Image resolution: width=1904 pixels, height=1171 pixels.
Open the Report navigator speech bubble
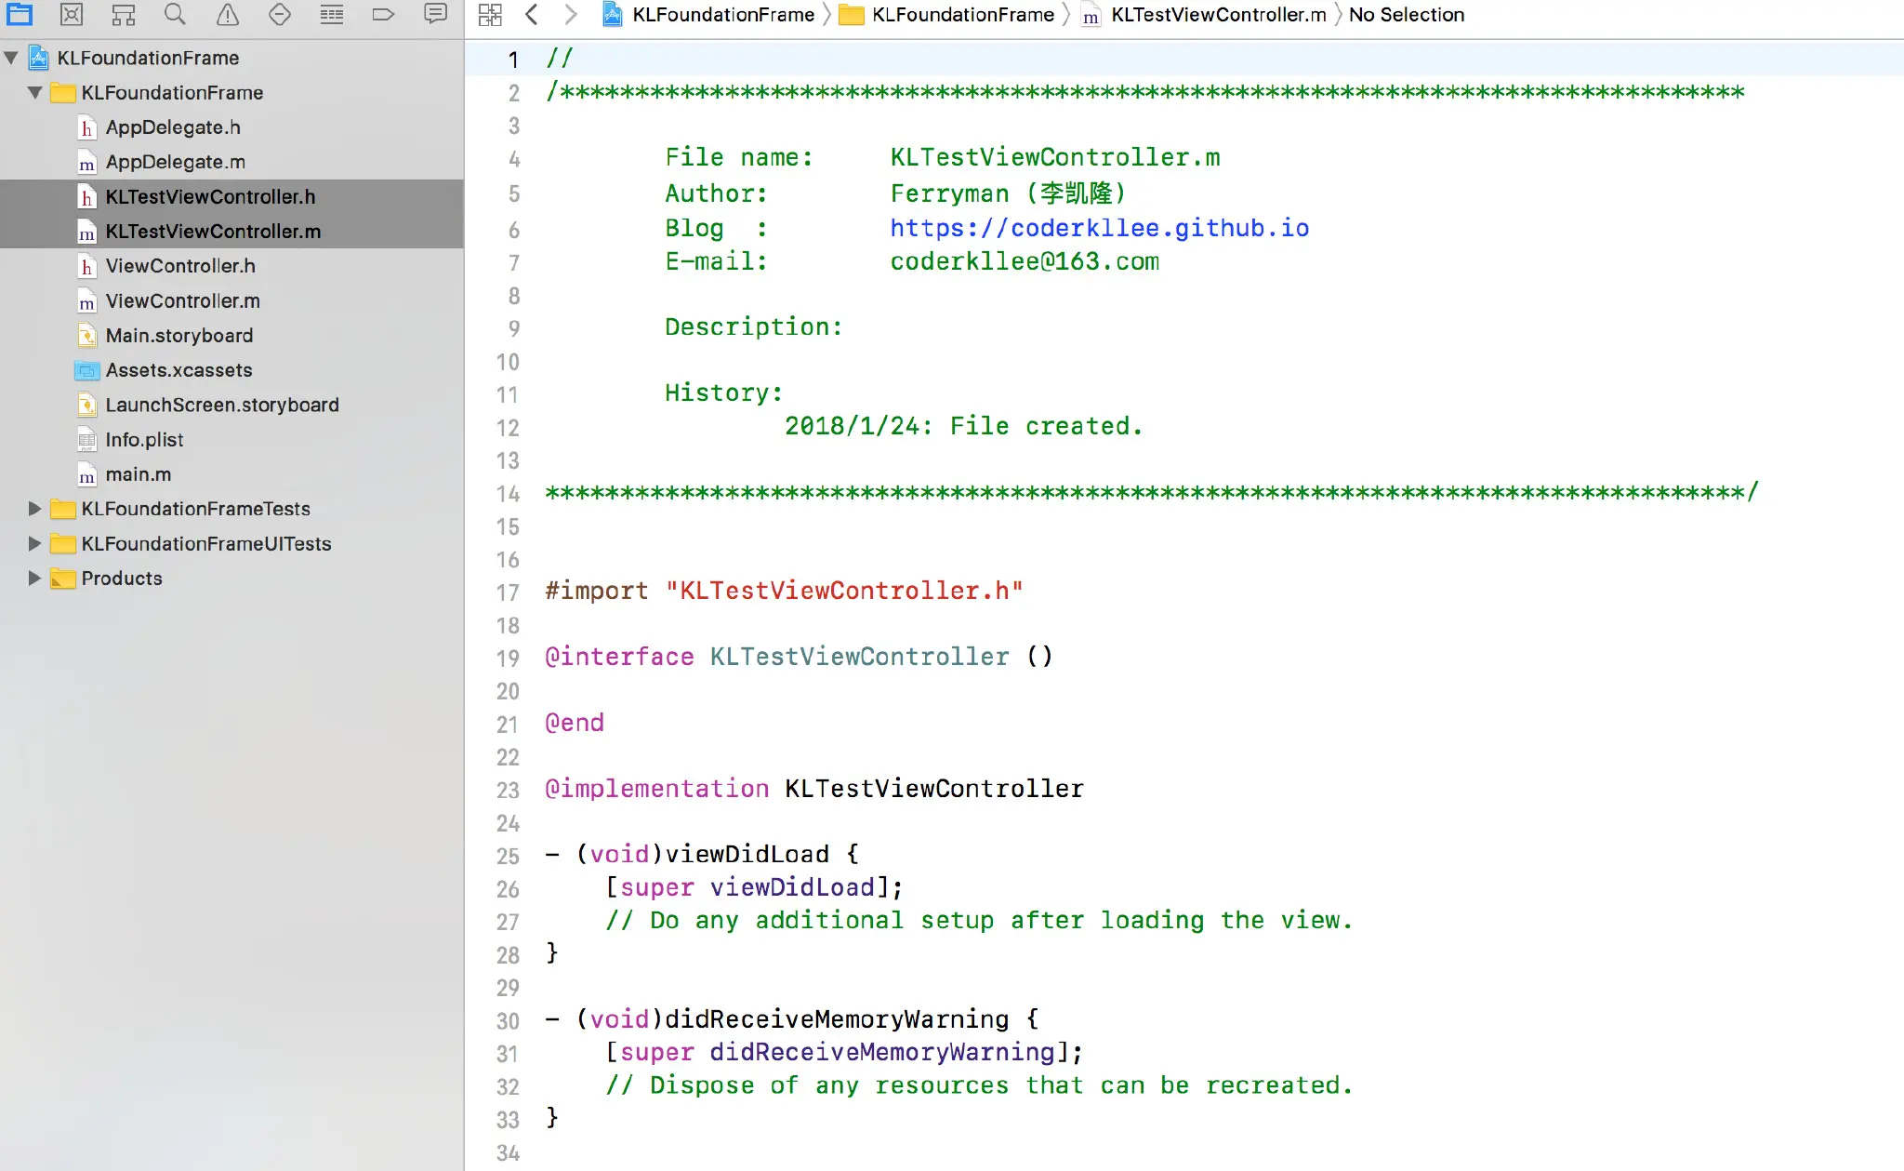435,14
